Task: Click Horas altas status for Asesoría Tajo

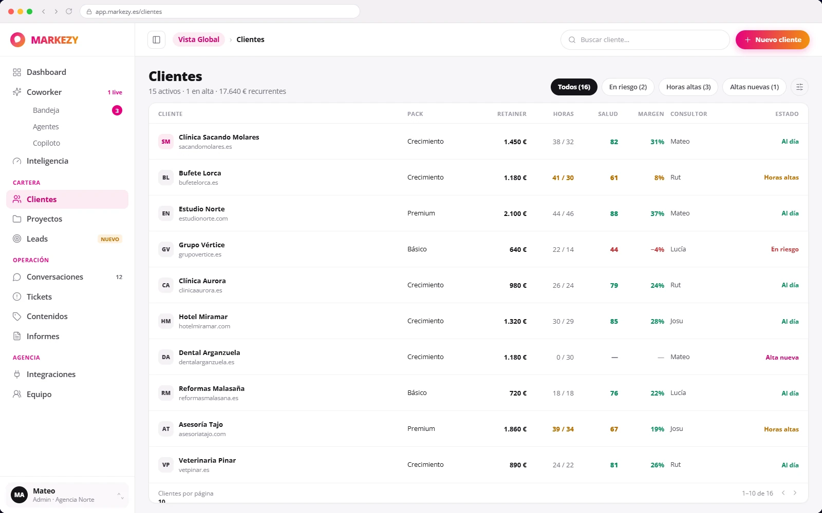Action: coord(781,429)
